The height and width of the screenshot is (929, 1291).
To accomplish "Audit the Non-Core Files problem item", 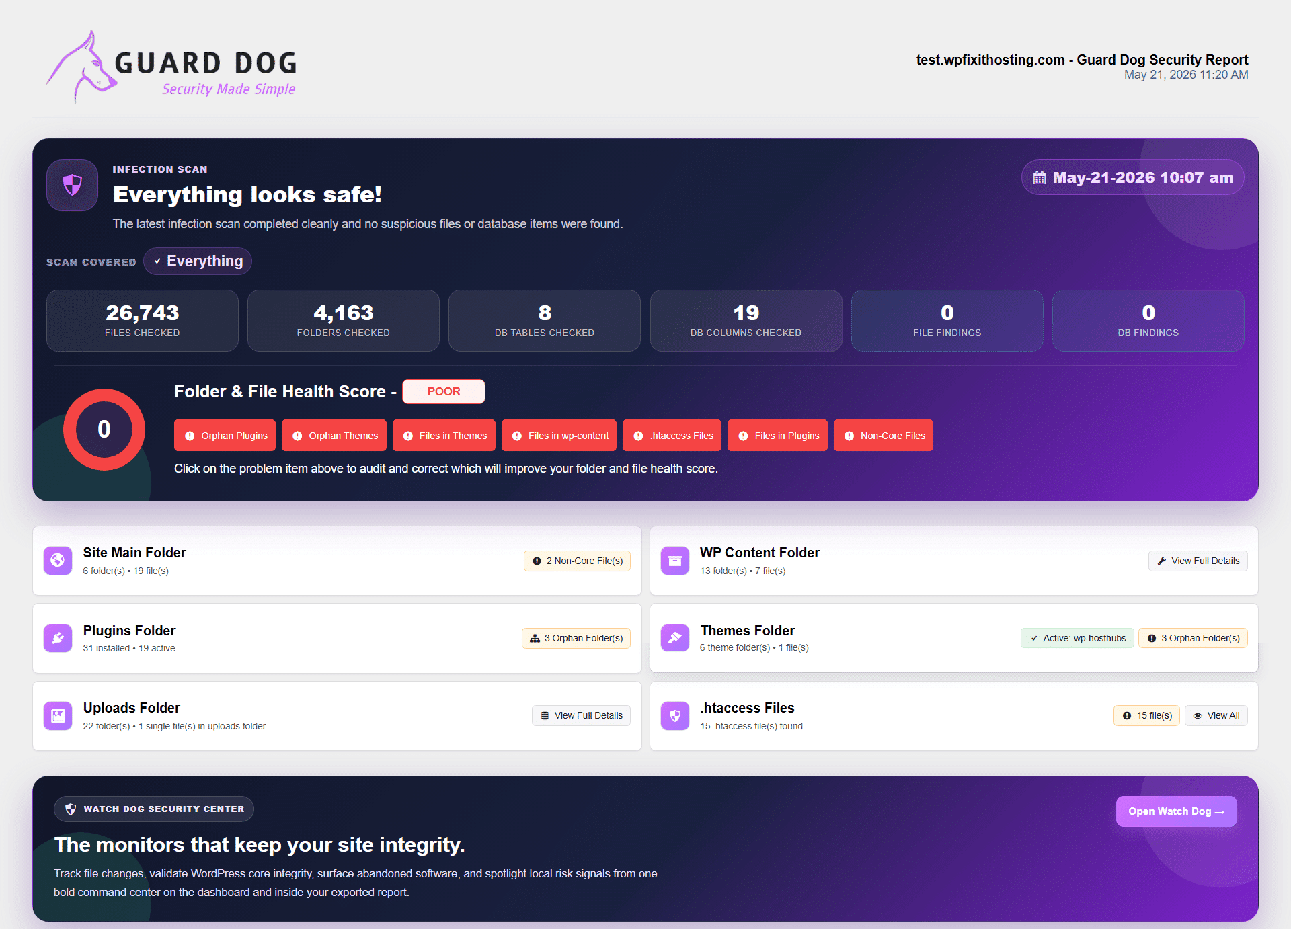I will pos(884,436).
